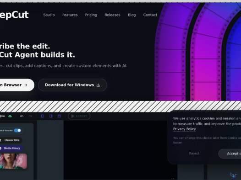Open the Features nav item
The height and width of the screenshot is (180, 241).
pyautogui.click(x=70, y=15)
